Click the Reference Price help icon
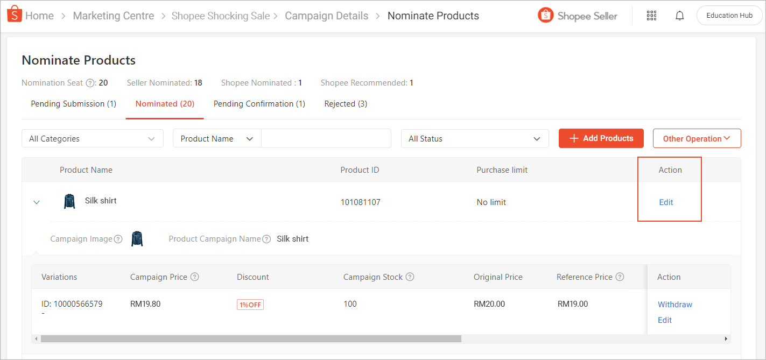 (620, 277)
